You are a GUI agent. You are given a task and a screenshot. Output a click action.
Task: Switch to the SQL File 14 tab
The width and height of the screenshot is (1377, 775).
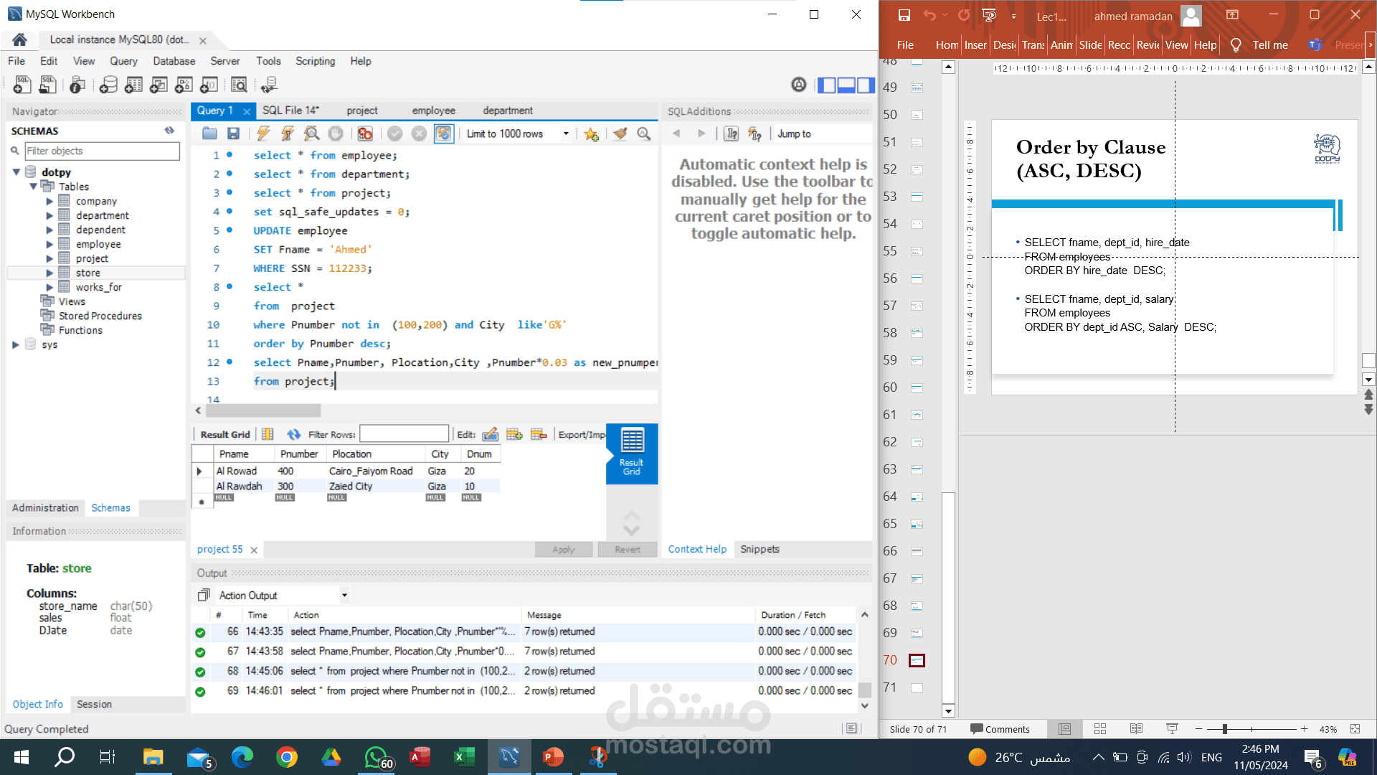click(x=290, y=111)
